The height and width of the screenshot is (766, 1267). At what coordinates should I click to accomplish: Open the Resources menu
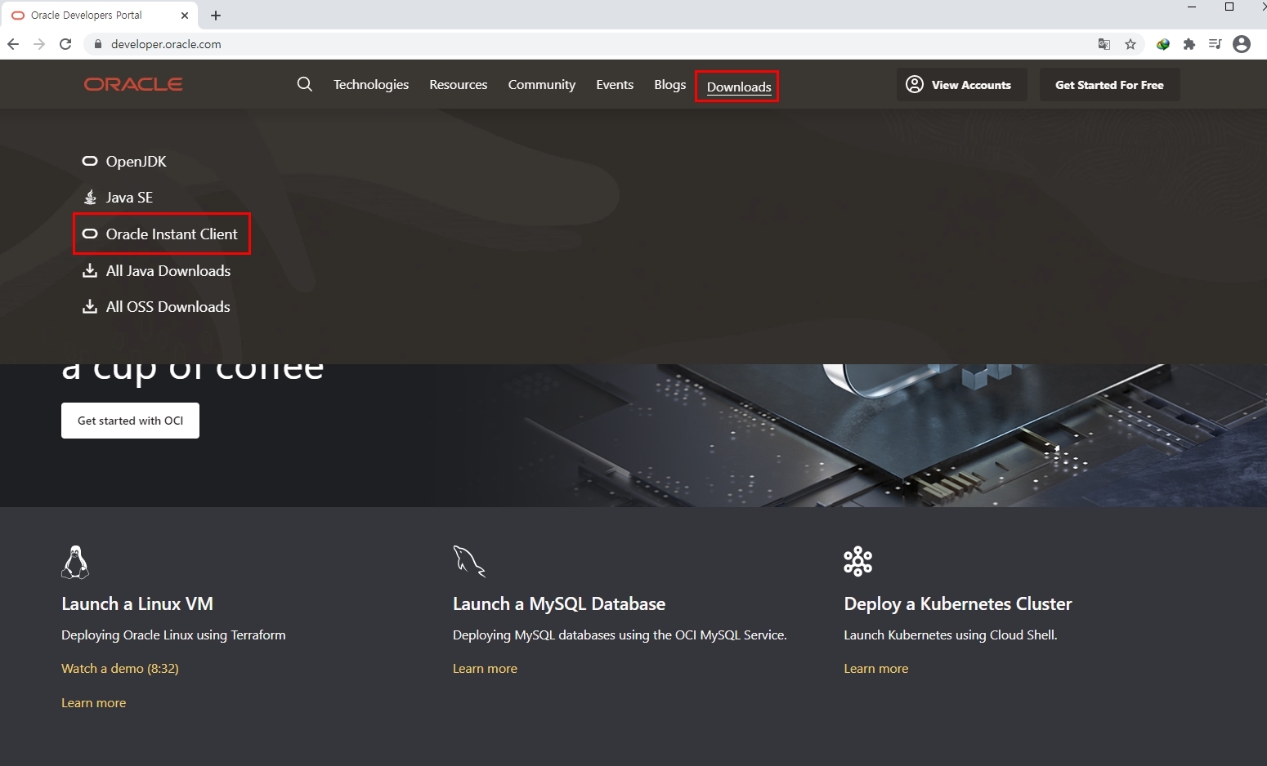click(x=459, y=85)
